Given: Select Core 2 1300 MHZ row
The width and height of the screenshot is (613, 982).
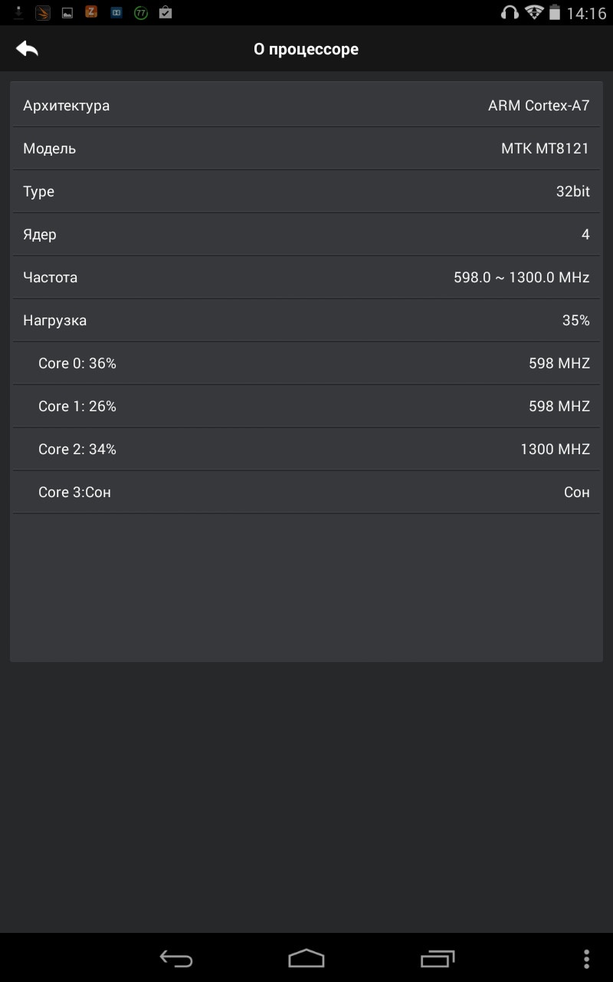Looking at the screenshot, I should pos(306,450).
